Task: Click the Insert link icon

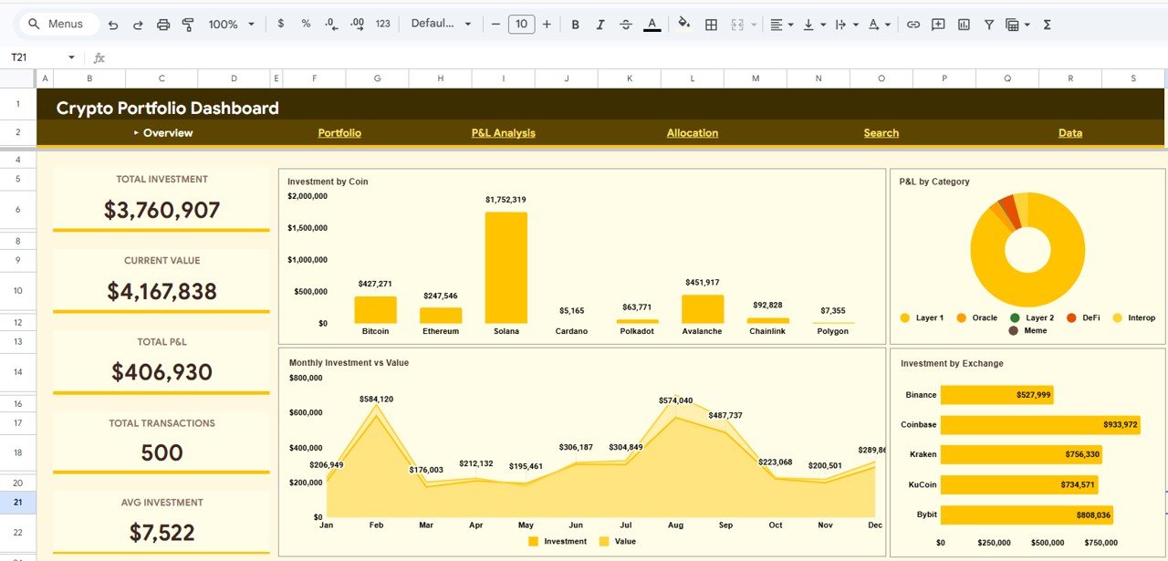Action: point(913,25)
